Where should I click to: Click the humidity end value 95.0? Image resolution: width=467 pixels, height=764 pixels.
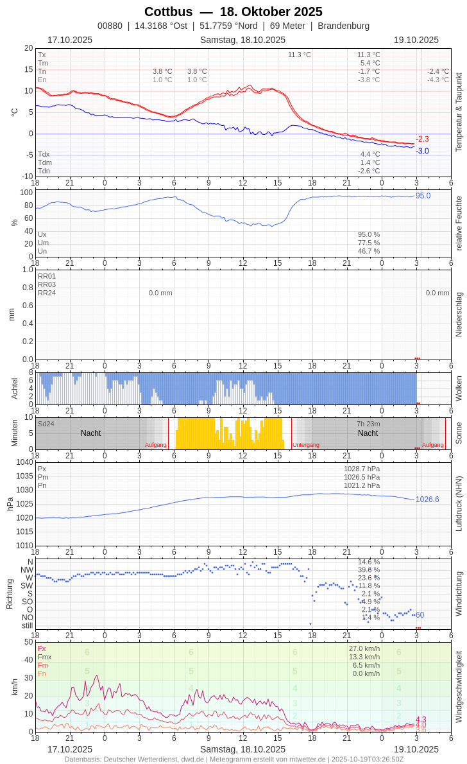[x=423, y=196]
